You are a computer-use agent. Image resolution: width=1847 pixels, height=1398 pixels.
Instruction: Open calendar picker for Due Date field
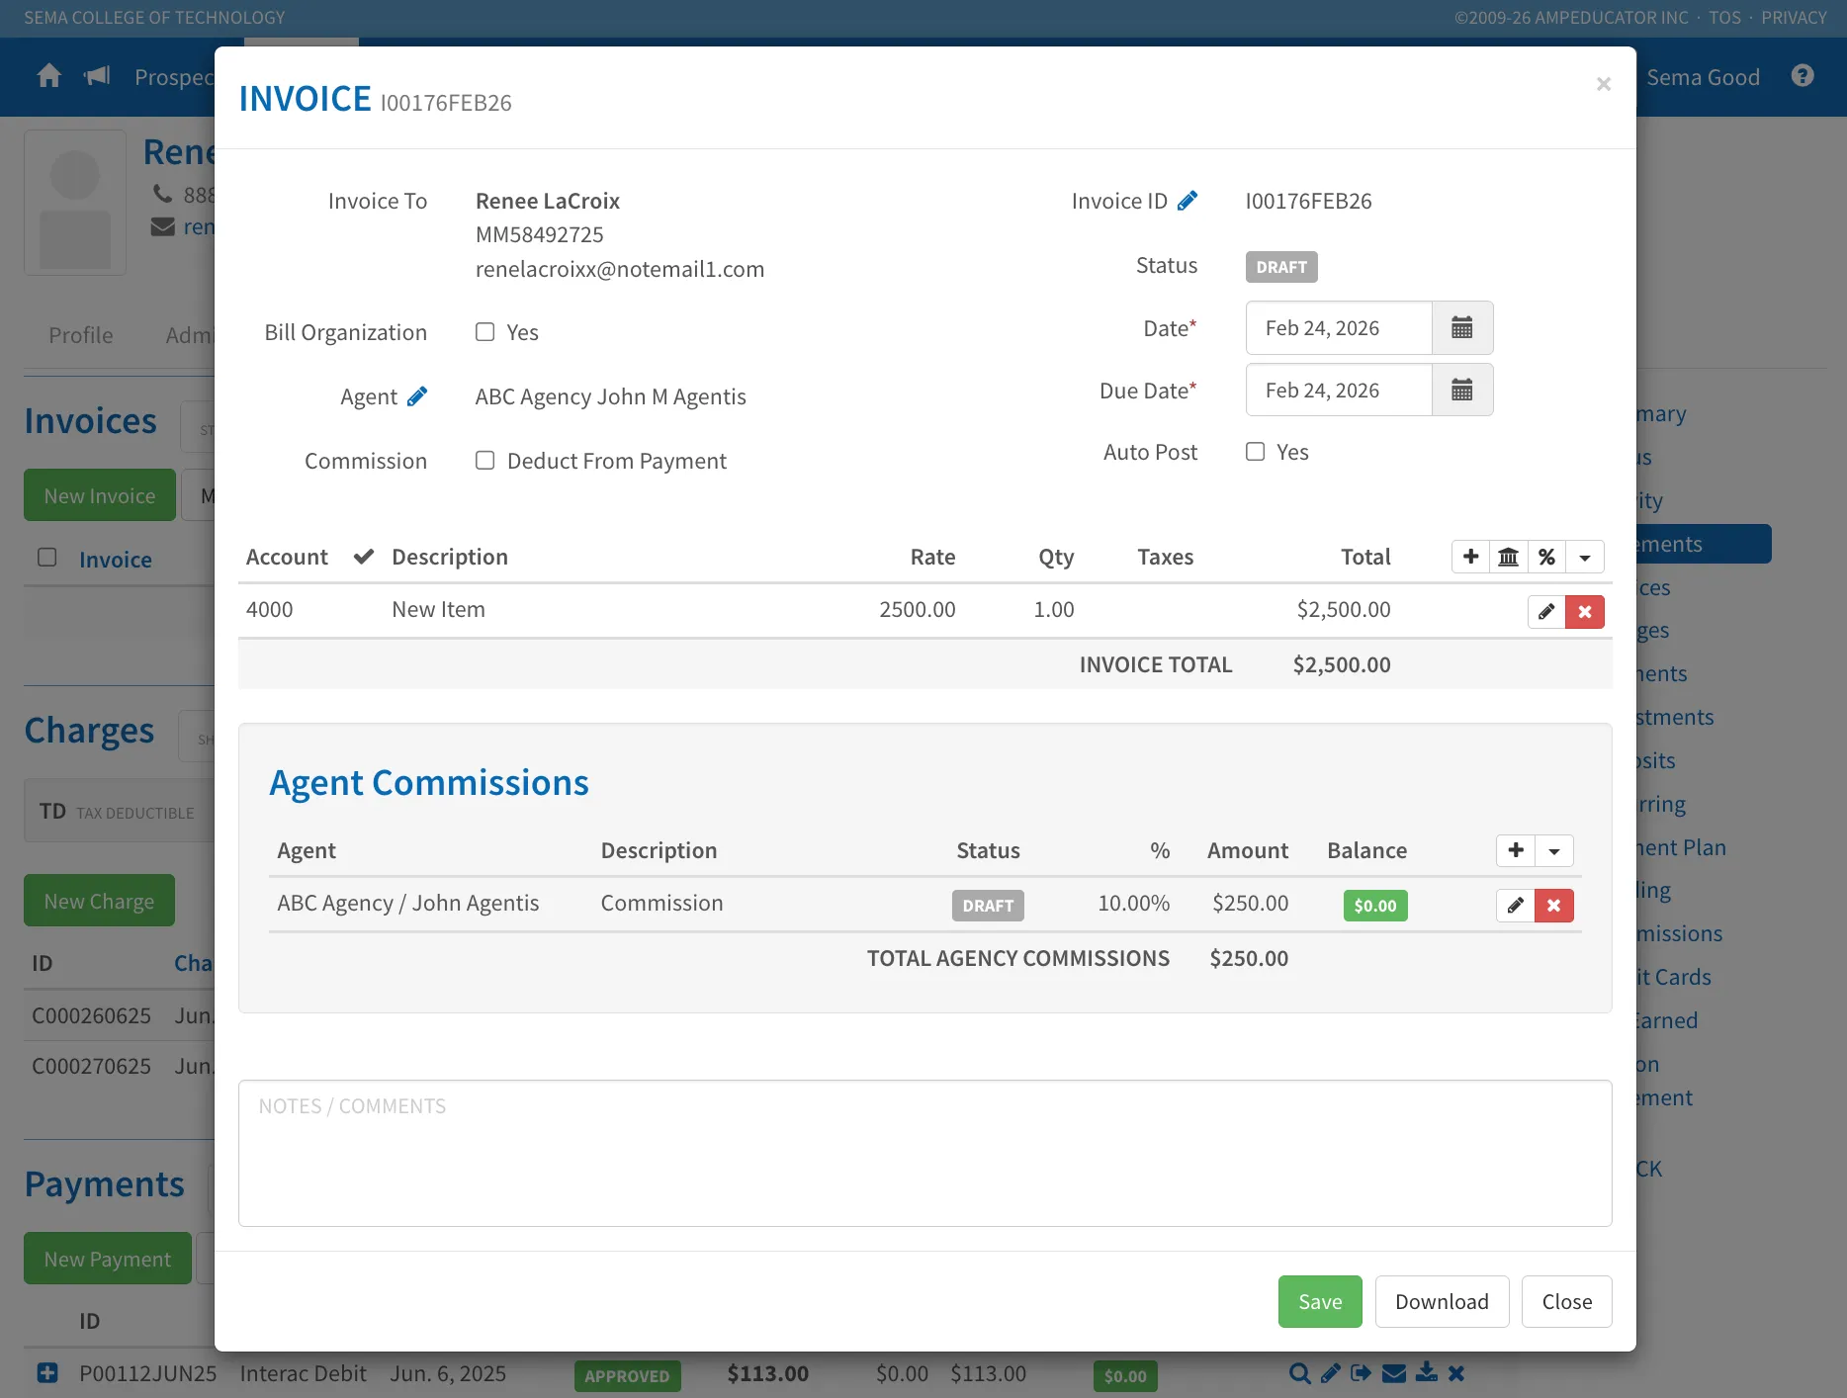click(x=1462, y=391)
